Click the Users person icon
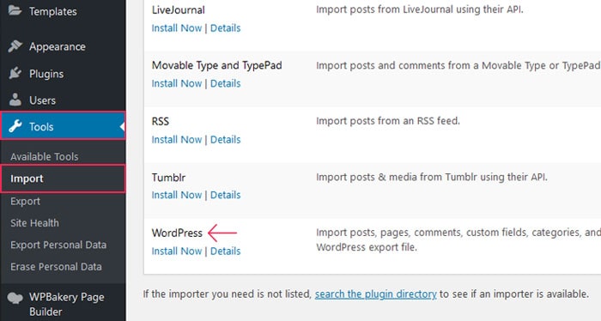Image resolution: width=601 pixels, height=321 pixels. click(15, 100)
